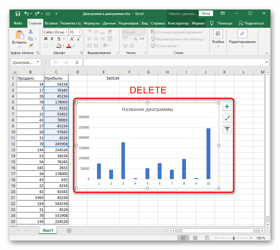The width and height of the screenshot is (280, 250).
Task: Open Chart Filters funnel button
Action: point(227,129)
